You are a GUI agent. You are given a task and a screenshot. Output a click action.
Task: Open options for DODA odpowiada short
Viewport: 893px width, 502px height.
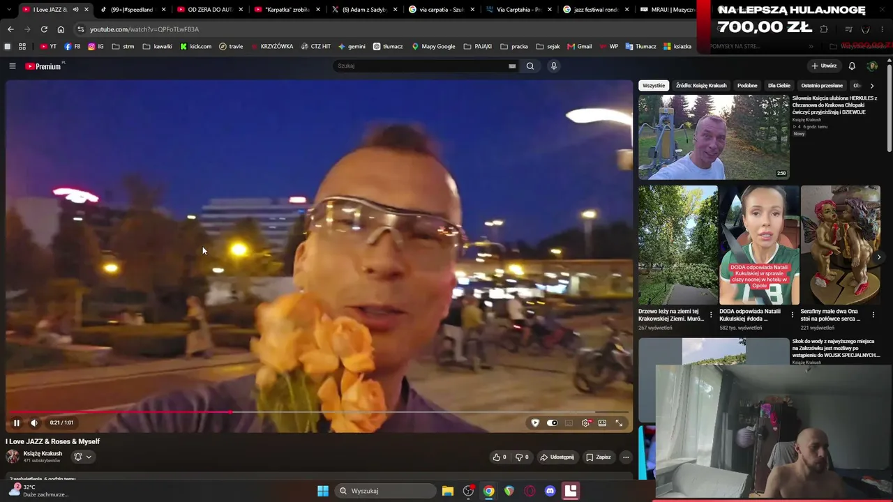pos(792,315)
